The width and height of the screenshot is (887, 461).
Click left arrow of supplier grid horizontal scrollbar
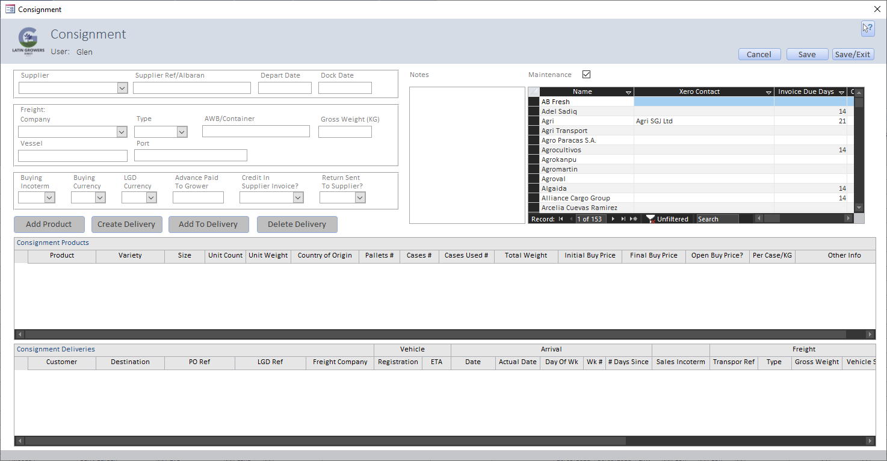coord(759,218)
